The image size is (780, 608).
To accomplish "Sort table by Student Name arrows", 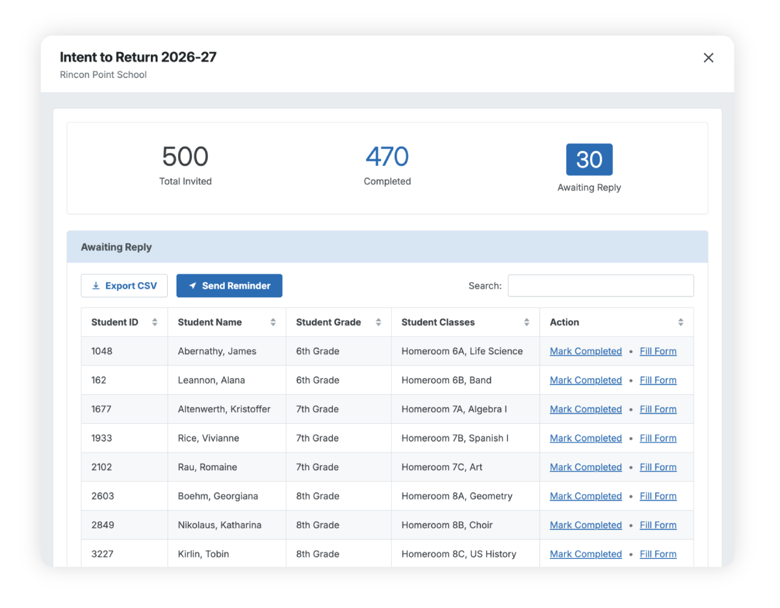I will point(273,323).
